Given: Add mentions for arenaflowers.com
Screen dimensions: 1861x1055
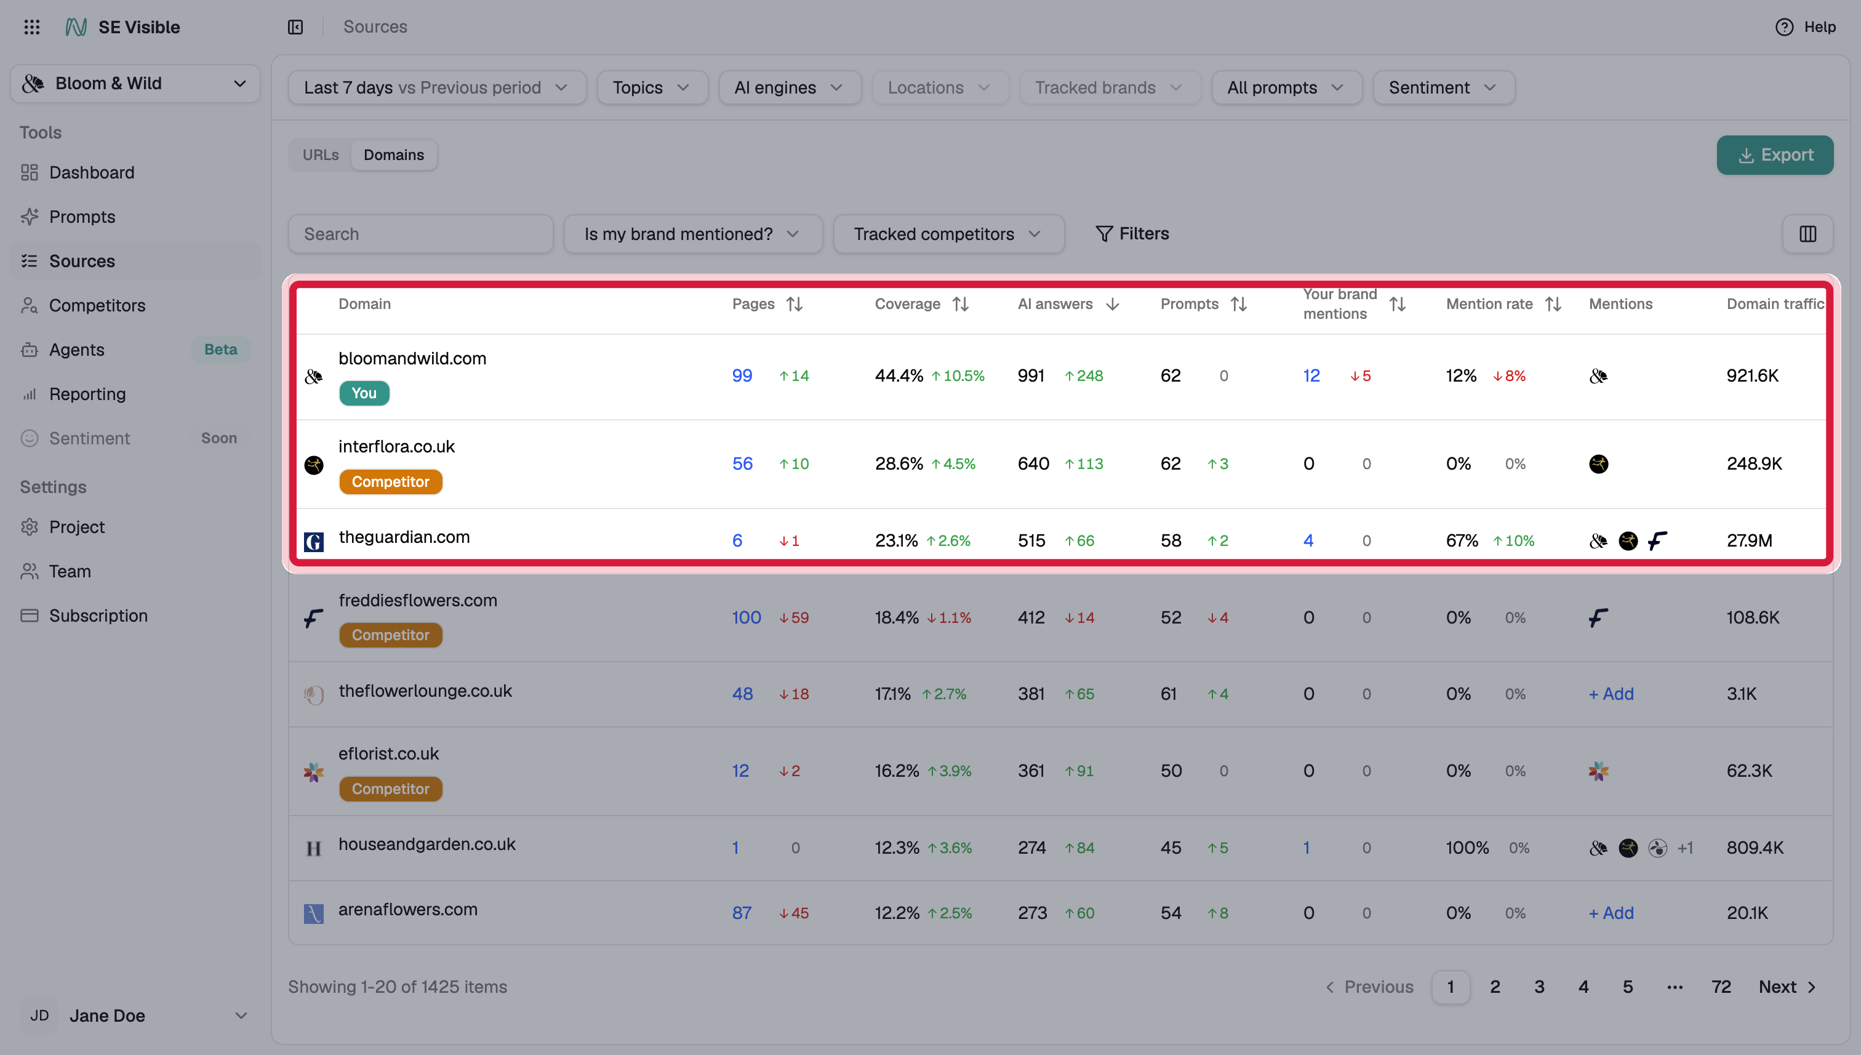Looking at the screenshot, I should pyautogui.click(x=1611, y=912).
